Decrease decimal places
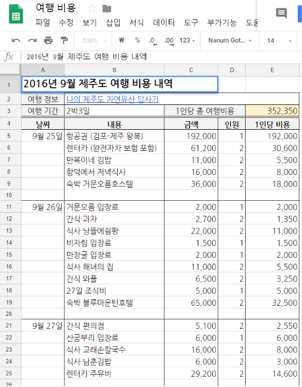 coord(153,41)
